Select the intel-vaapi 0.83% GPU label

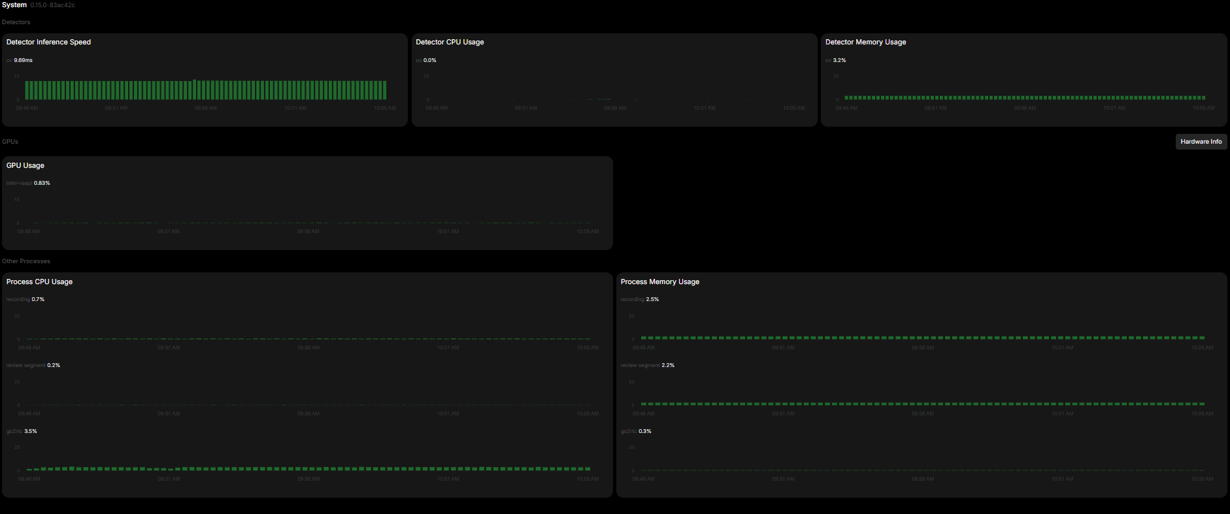click(28, 184)
